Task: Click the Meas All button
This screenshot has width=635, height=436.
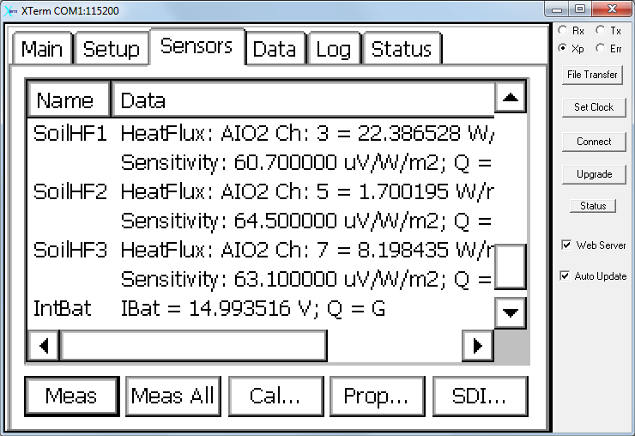Action: click(x=173, y=396)
